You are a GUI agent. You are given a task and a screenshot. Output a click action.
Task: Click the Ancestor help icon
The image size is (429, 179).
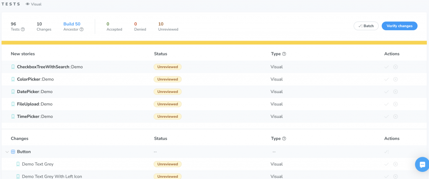(x=82, y=29)
